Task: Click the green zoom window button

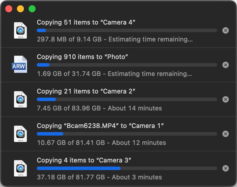Action: click(32, 9)
